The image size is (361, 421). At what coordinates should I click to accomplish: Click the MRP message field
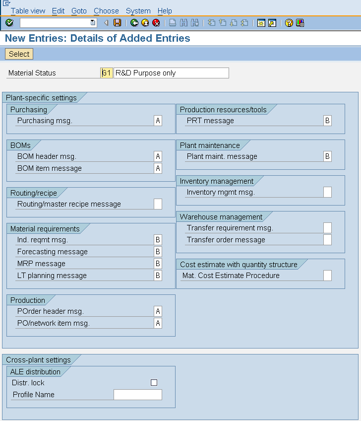coord(157,263)
